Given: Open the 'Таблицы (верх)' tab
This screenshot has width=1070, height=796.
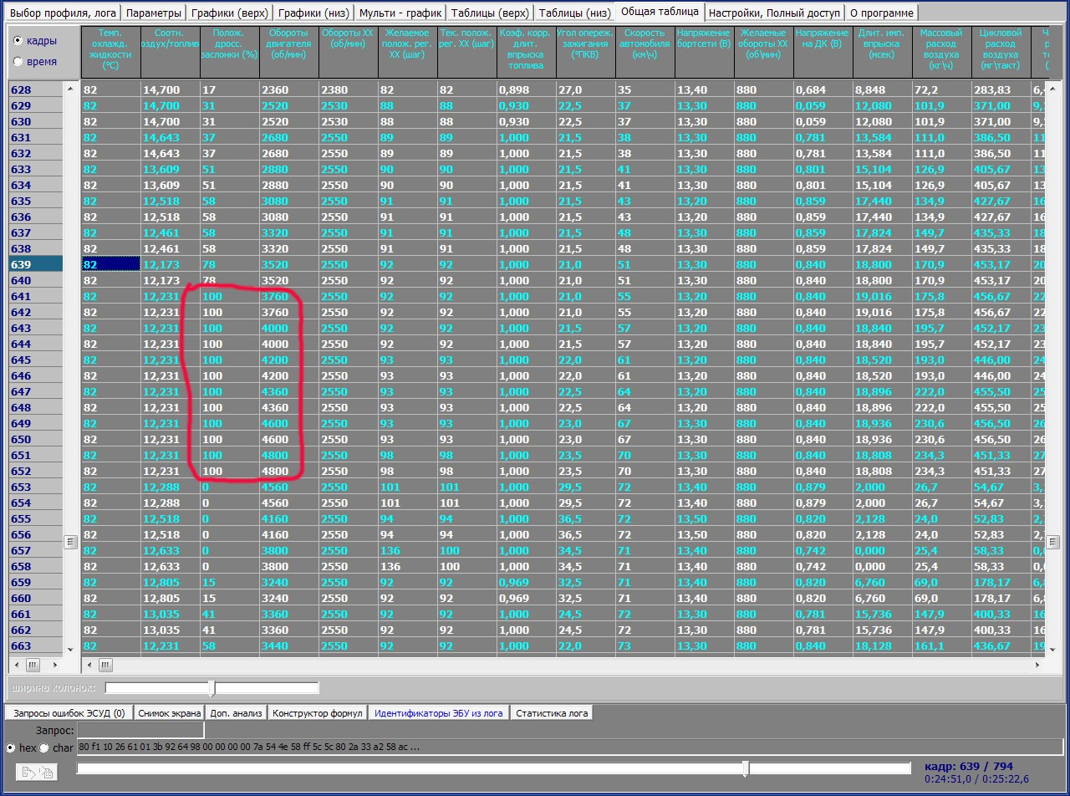Looking at the screenshot, I should (x=490, y=13).
